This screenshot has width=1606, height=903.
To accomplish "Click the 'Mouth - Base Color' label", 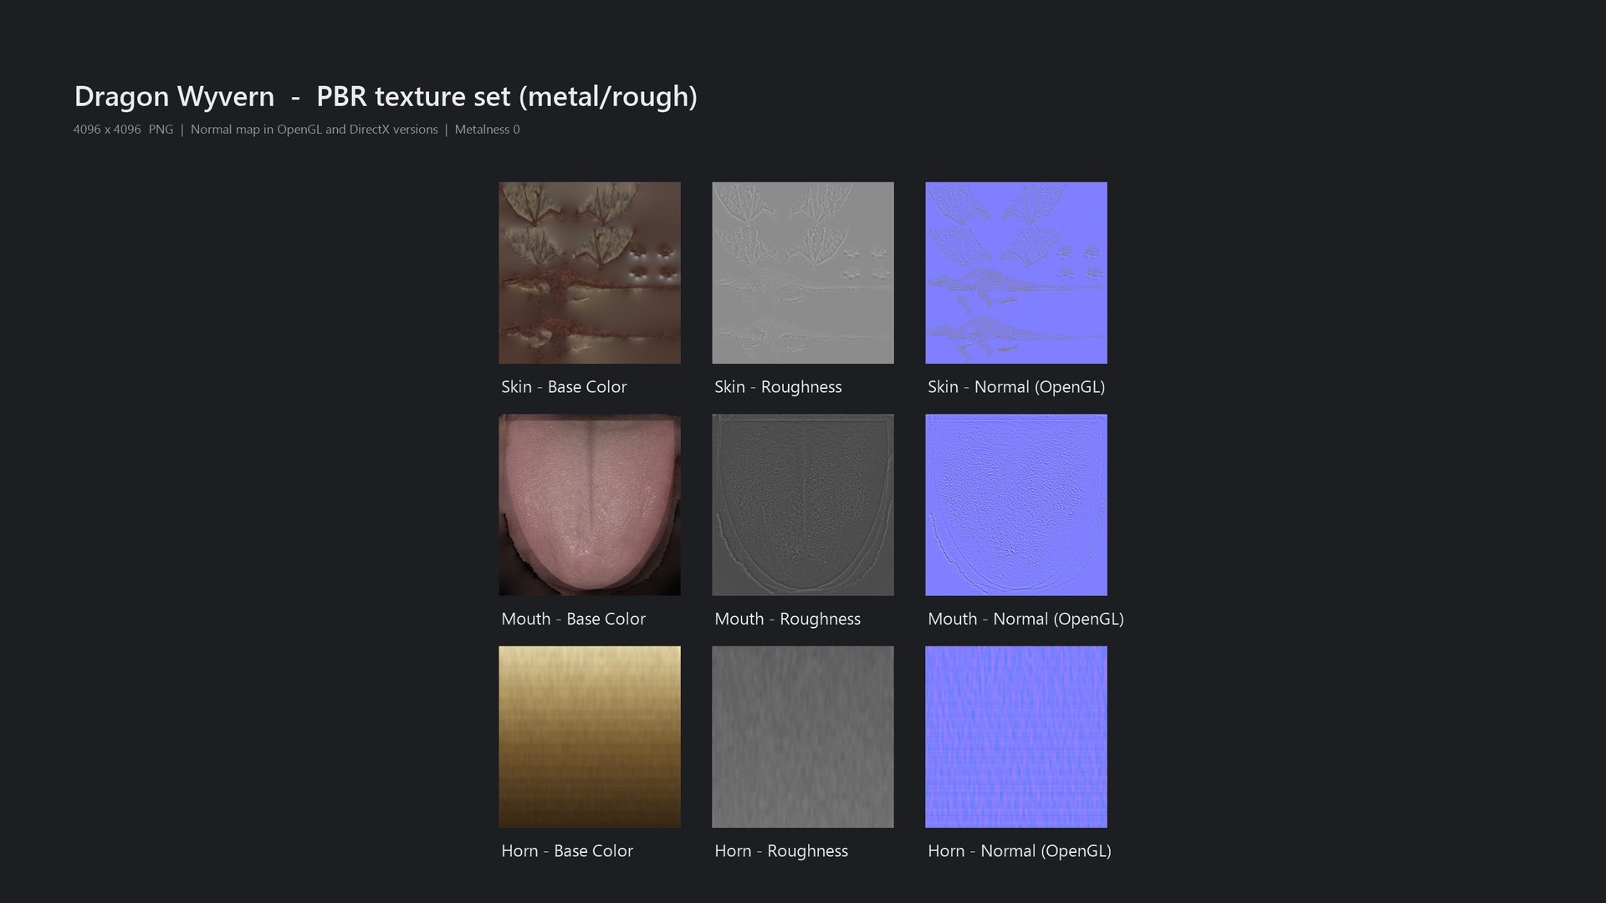I will [x=573, y=619].
